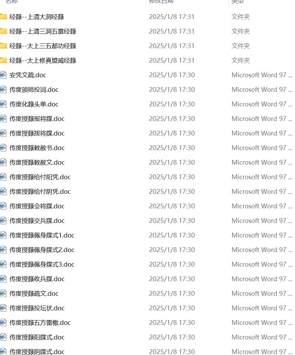
Task: Click on file name 传度授籙拨将牒.doc
Action: 37,133
